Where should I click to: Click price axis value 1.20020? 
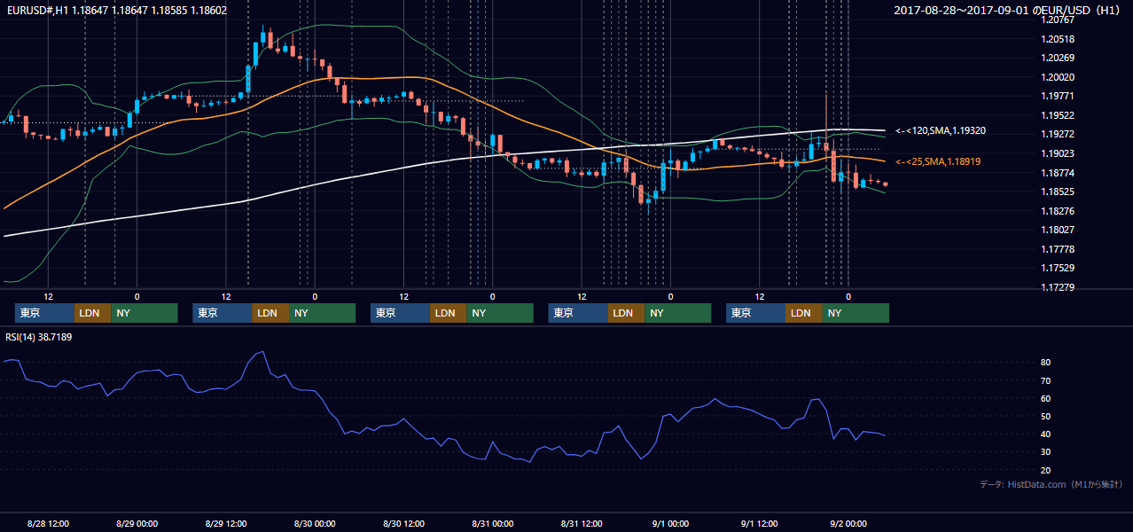coord(1058,78)
